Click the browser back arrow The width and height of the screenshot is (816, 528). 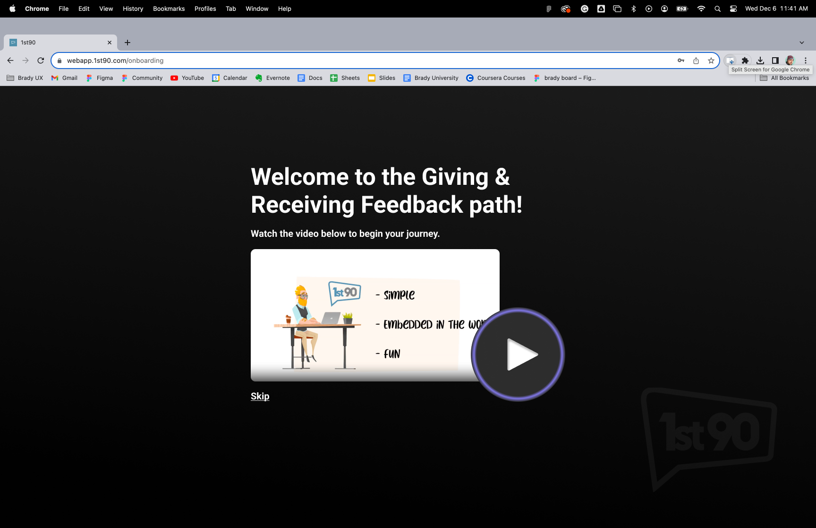tap(10, 61)
